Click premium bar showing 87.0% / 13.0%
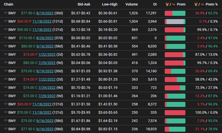 click(x=175, y=55)
